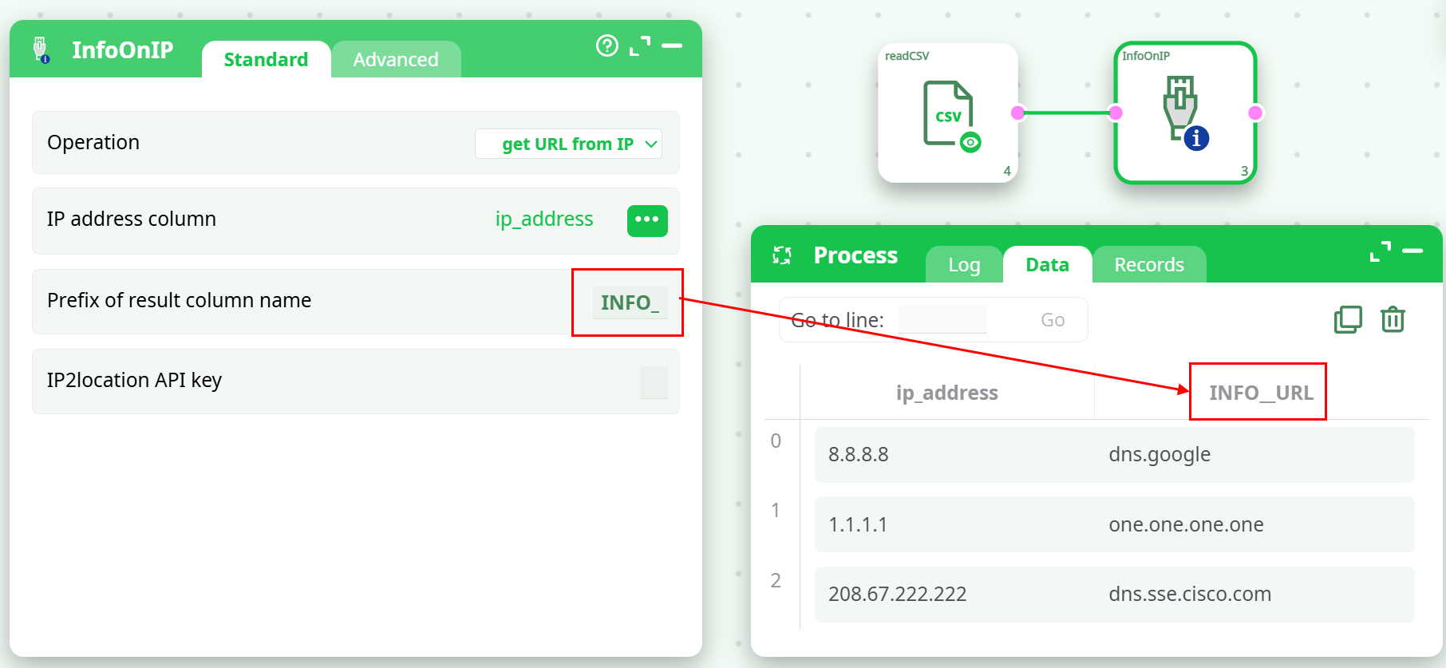
Task: Copy the data table to clipboard
Action: 1348,319
